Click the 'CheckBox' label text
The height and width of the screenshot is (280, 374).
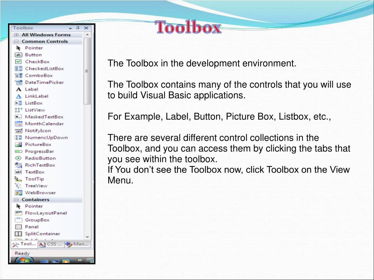coord(37,62)
